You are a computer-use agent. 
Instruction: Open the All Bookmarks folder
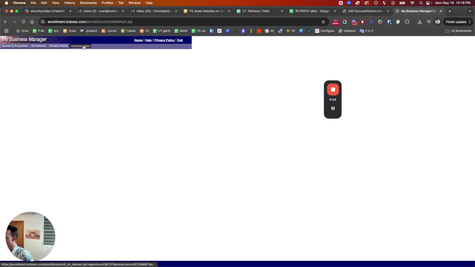pyautogui.click(x=458, y=31)
